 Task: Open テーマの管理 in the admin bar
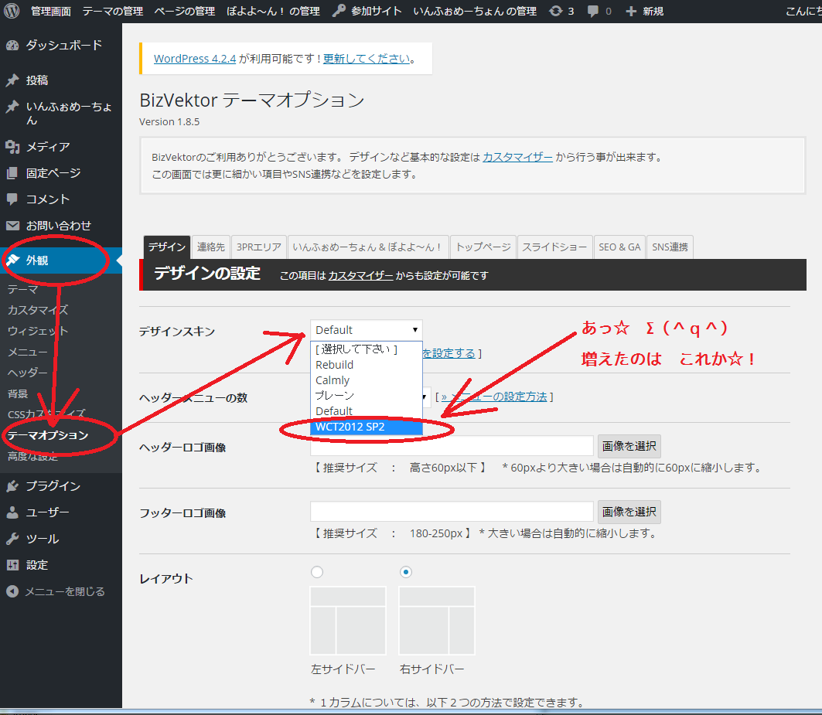click(x=113, y=11)
